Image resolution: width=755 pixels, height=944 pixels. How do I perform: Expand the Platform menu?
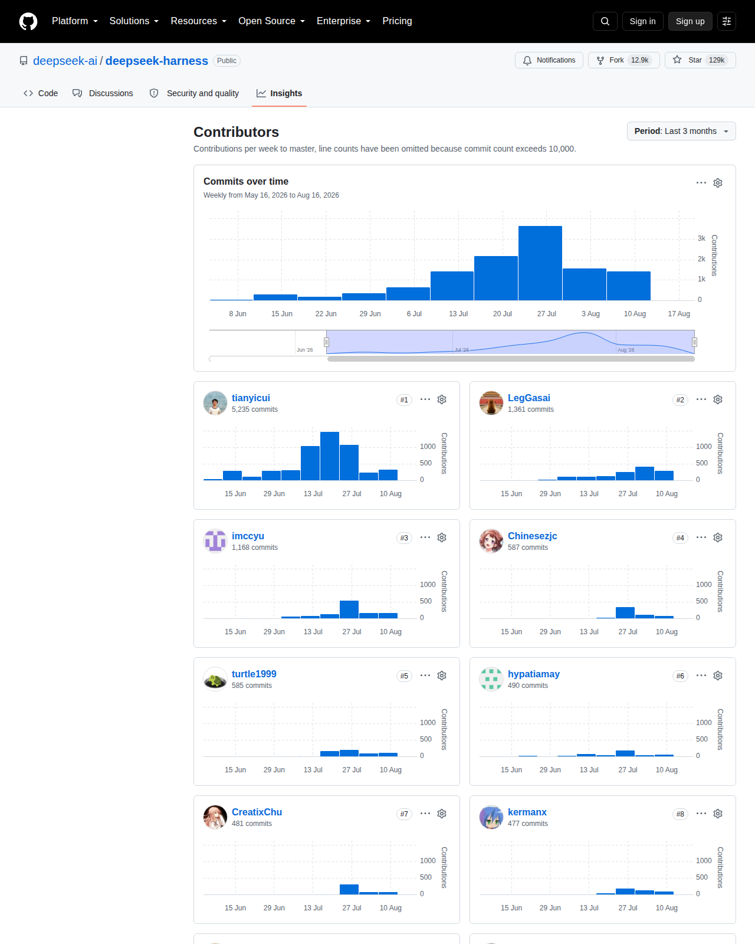tap(75, 21)
